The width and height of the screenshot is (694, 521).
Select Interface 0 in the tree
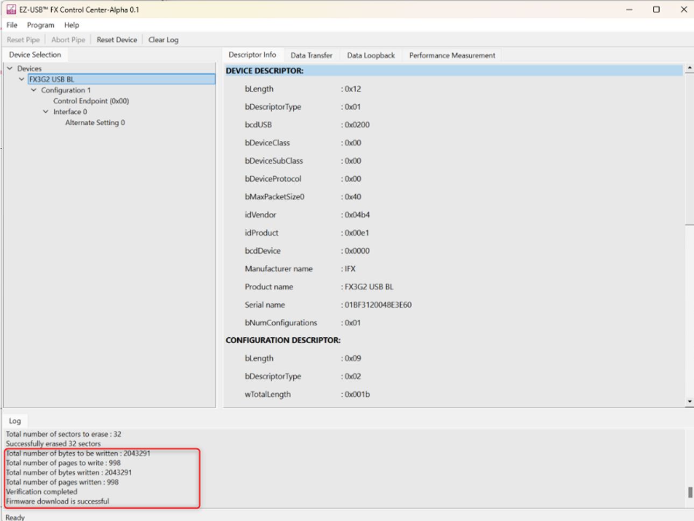point(70,112)
